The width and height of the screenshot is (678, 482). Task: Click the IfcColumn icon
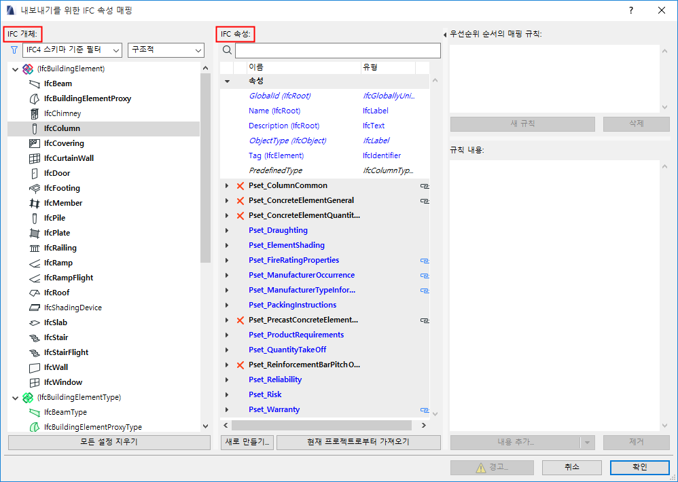tap(34, 129)
